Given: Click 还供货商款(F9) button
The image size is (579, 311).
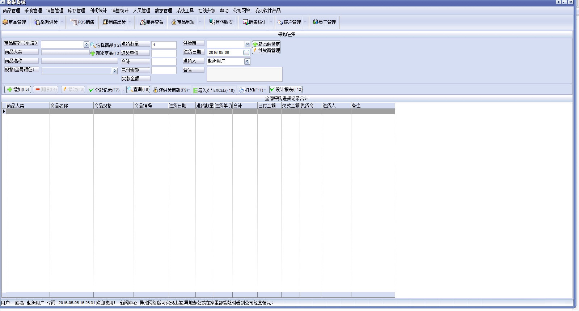Looking at the screenshot, I should [170, 90].
